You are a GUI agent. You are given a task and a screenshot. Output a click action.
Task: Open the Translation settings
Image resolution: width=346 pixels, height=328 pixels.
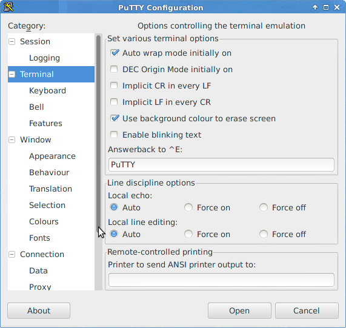tap(50, 189)
